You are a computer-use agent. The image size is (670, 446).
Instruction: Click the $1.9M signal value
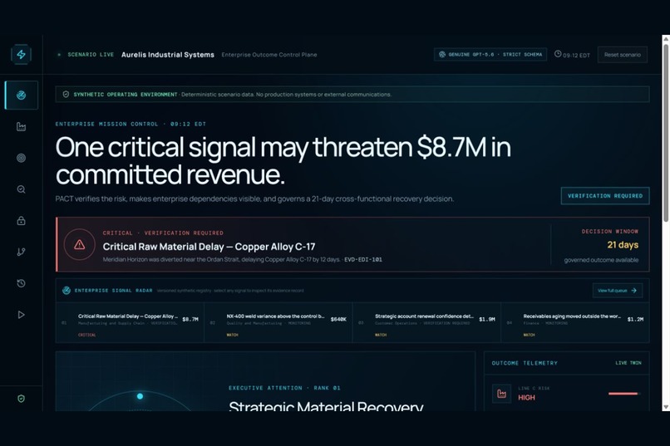point(486,319)
